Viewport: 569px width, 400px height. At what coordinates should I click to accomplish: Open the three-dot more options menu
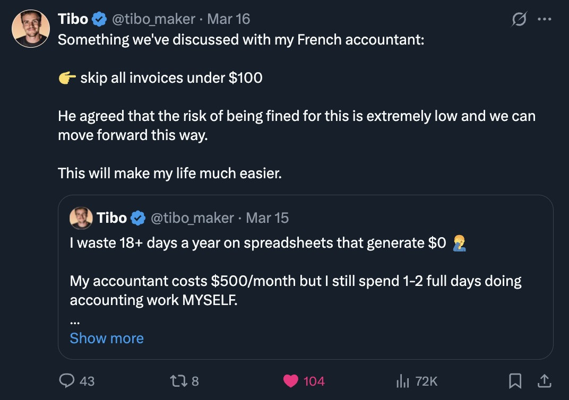pyautogui.click(x=545, y=19)
